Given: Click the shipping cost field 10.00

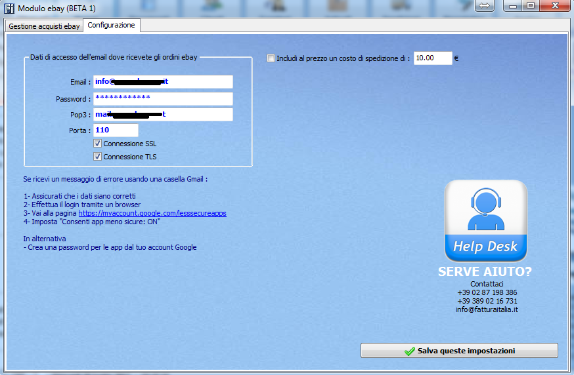Looking at the screenshot, I should [x=433, y=58].
